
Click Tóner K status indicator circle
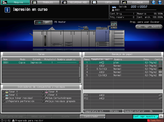(43, 95)
